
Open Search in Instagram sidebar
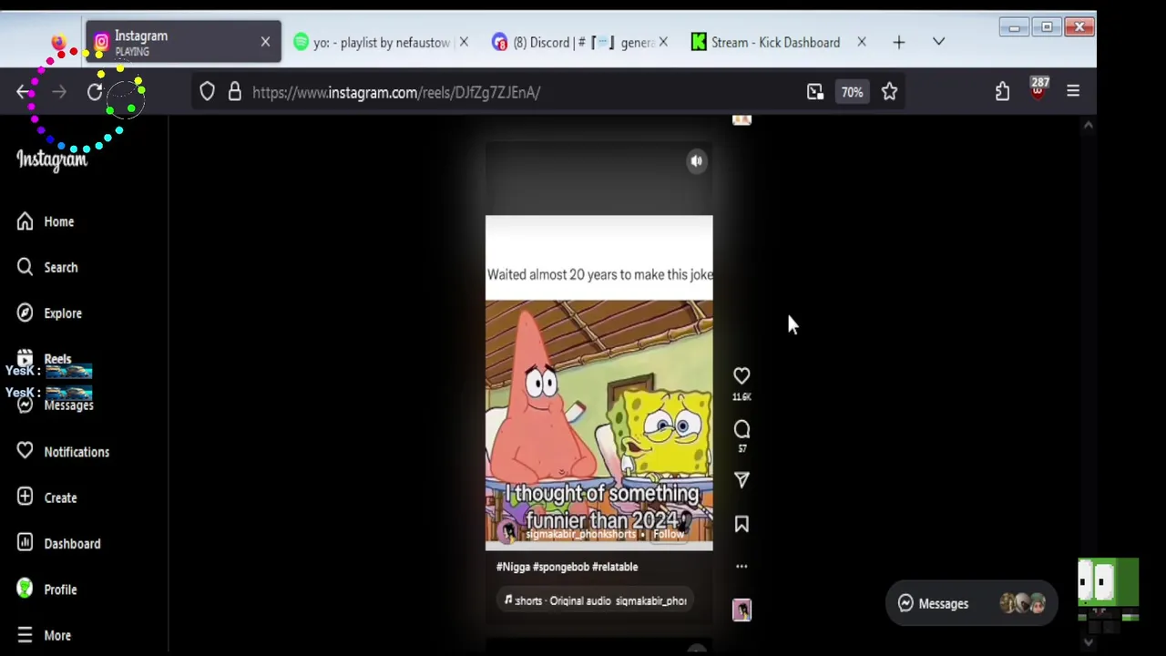[47, 267]
